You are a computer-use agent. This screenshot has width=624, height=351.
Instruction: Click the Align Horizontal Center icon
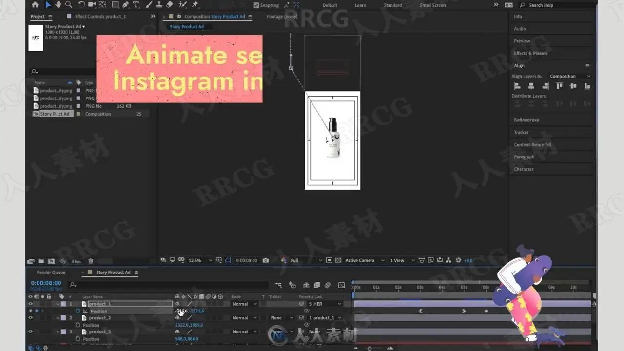point(531,86)
